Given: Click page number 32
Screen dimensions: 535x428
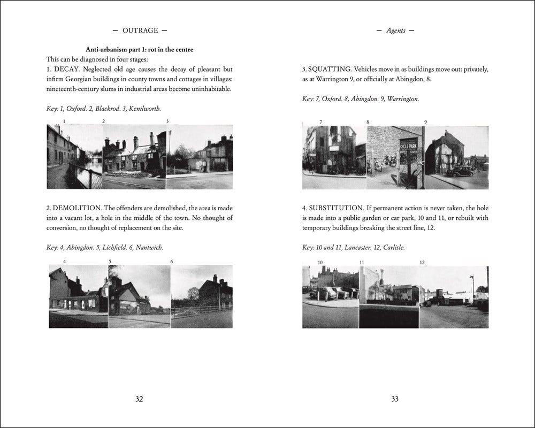Looking at the screenshot, I should tap(139, 399).
